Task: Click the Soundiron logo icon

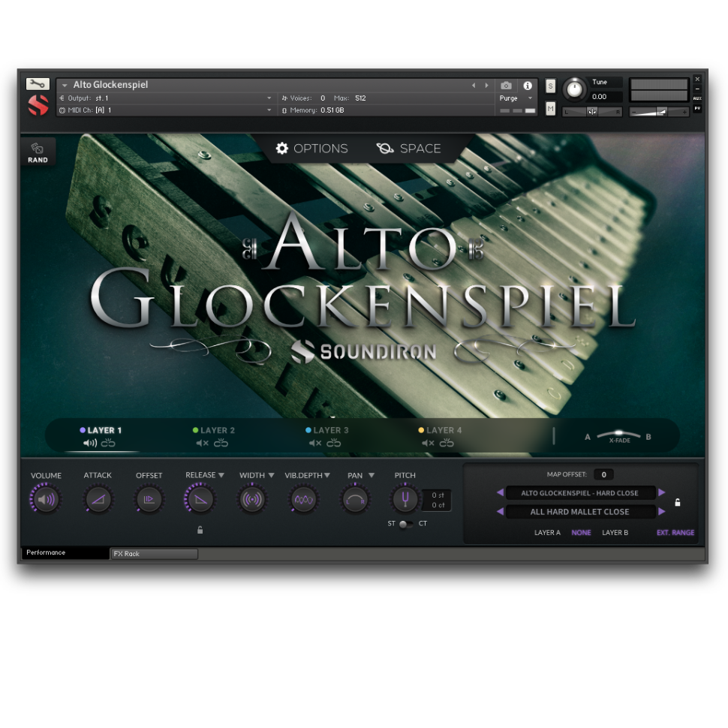Action: pos(38,104)
